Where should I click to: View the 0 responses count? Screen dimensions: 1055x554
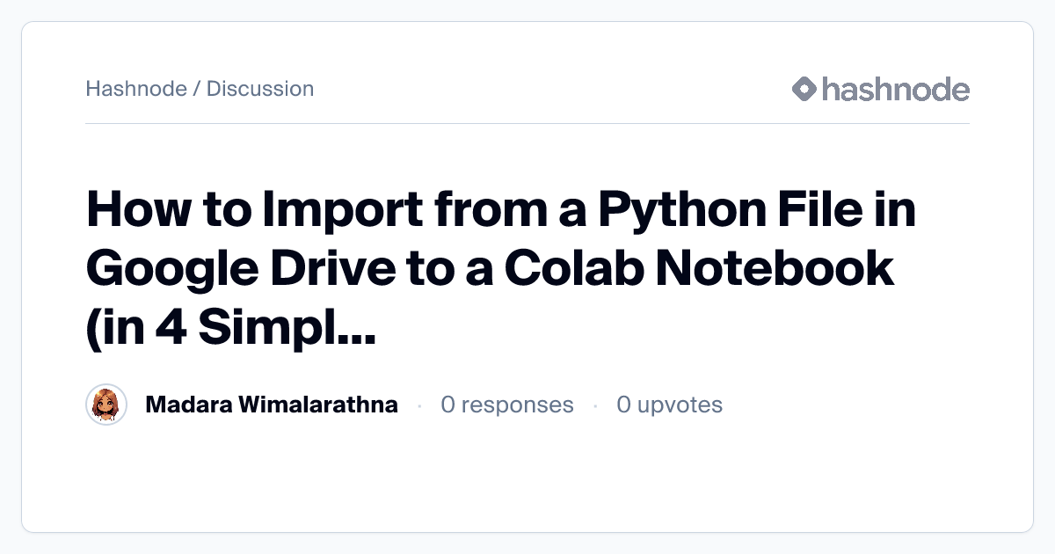(x=507, y=405)
